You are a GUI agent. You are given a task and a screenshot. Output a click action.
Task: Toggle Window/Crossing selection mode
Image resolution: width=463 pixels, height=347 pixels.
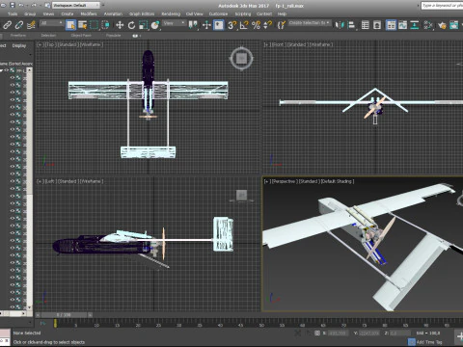pos(105,25)
